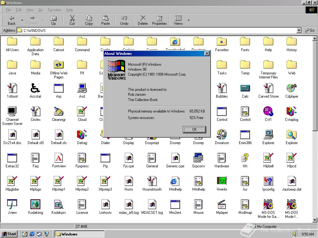The width and height of the screenshot is (318, 238).
Task: Select the Fonts folder
Action: click(x=245, y=44)
